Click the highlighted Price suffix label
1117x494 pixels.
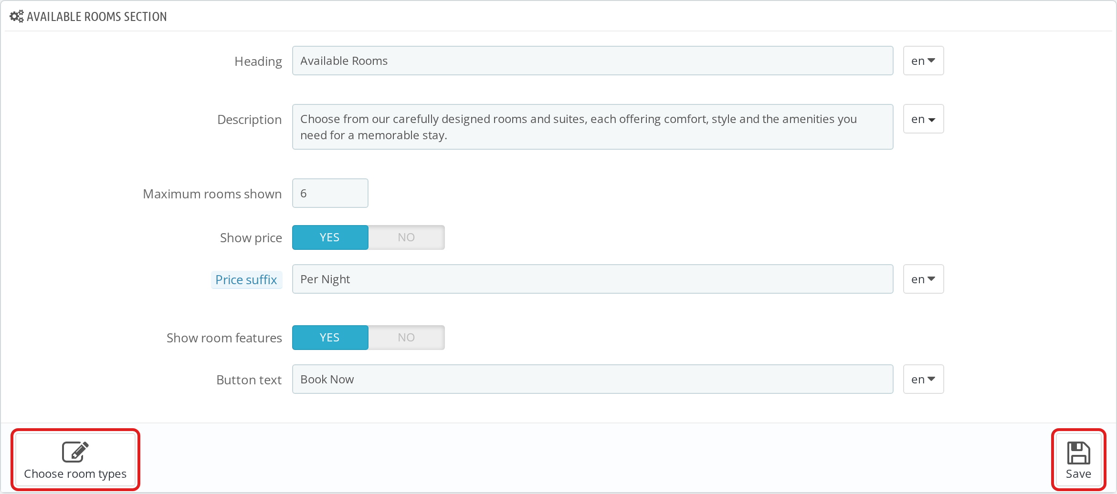click(x=246, y=280)
